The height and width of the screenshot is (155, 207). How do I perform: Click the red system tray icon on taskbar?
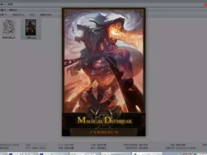(190, 154)
